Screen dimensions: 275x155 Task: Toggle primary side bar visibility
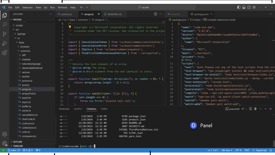(239, 7)
